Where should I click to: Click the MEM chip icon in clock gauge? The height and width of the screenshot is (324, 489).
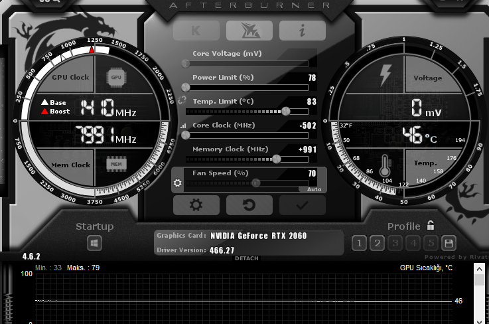116,164
